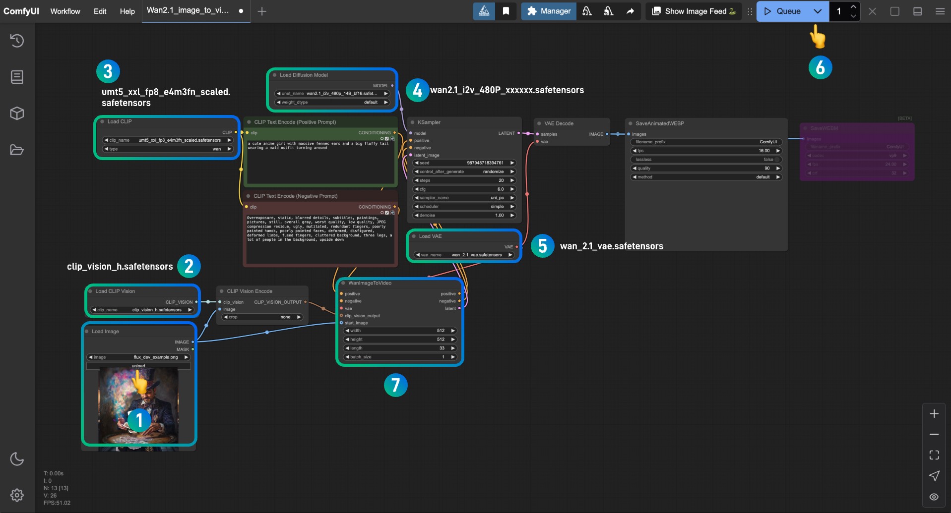Click the batch count number field
Image resolution: width=951 pixels, height=513 pixels.
839,11
